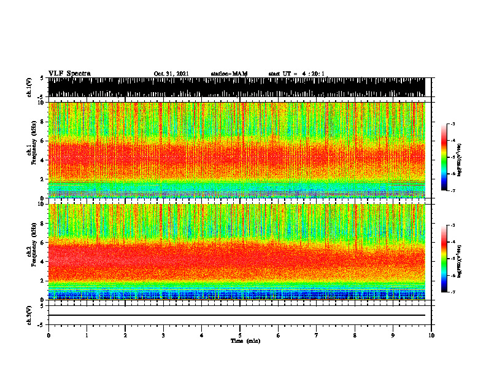
Task: Click the "station=MAM" header text
Action: click(229, 74)
